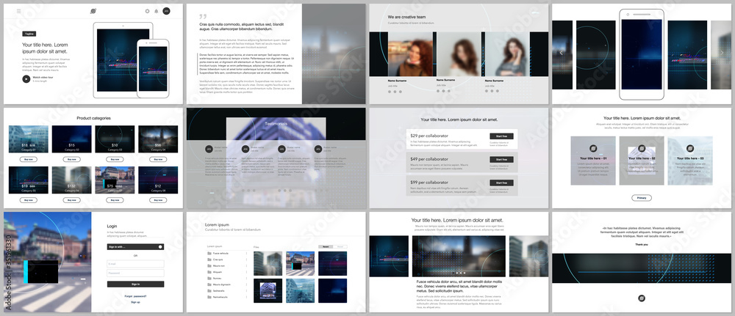Click the folder icon beside Aliquam

click(x=209, y=272)
